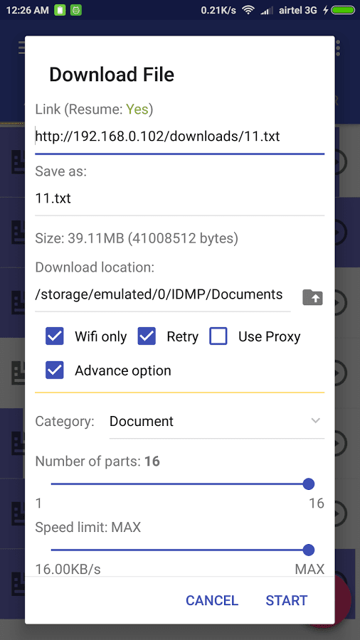The width and height of the screenshot is (360, 640).
Task: Tap the 16.00KB/s minimum speed label
Action: click(x=68, y=569)
